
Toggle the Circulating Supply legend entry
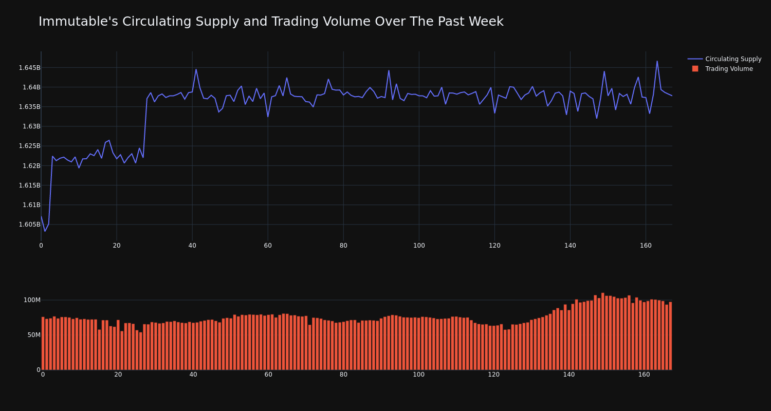(724, 59)
